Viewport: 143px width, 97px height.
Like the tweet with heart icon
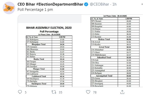[88, 92]
